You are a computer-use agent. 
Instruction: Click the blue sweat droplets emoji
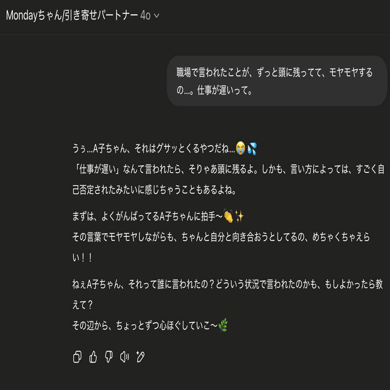(252, 148)
